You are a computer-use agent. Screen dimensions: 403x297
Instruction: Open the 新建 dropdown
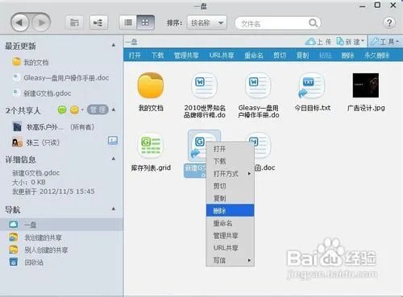[351, 42]
